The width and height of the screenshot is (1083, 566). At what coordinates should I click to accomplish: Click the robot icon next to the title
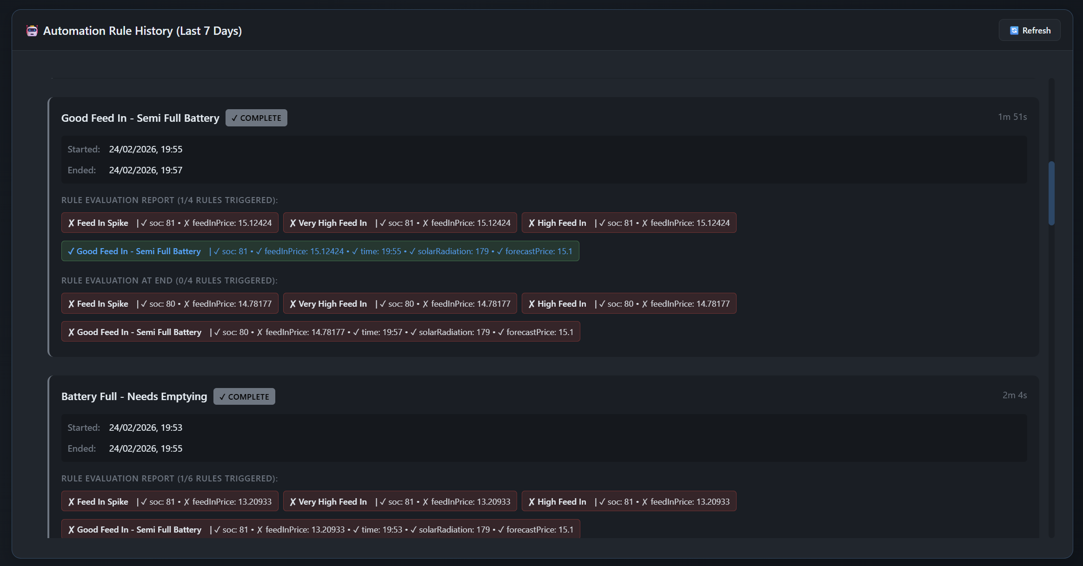32,30
